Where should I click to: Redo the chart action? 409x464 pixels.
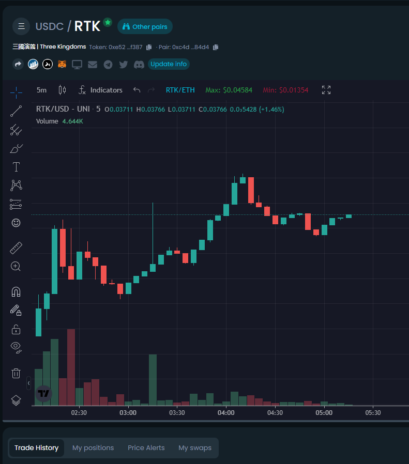(x=151, y=90)
